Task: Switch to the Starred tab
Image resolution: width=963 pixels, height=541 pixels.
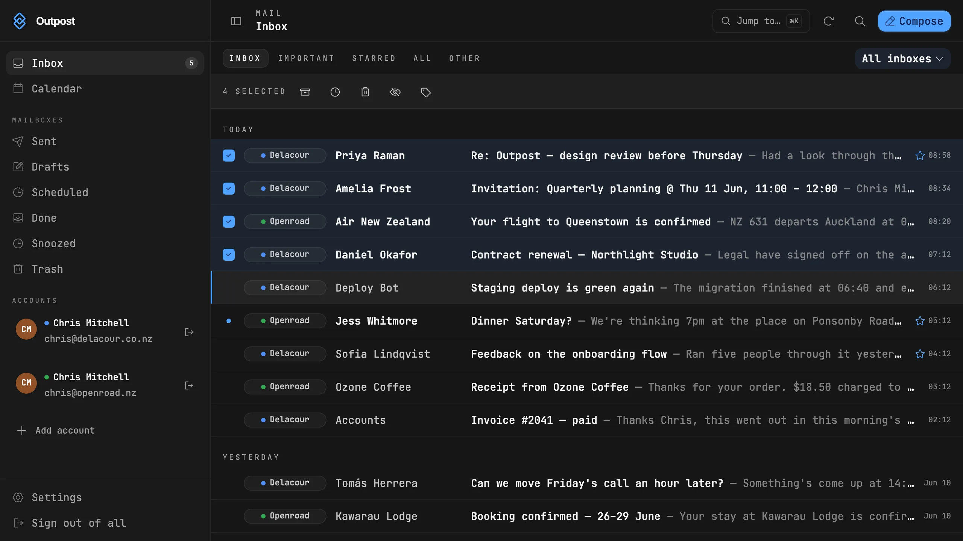Action: tap(374, 58)
